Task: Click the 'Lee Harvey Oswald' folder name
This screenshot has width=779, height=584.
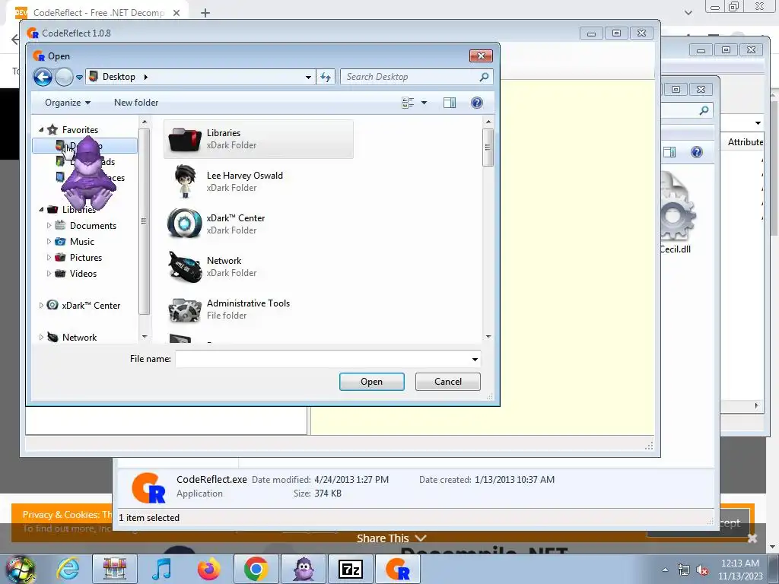Action: [x=244, y=176]
